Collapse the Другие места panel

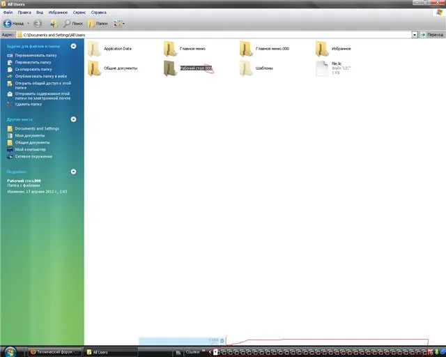[x=73, y=119]
